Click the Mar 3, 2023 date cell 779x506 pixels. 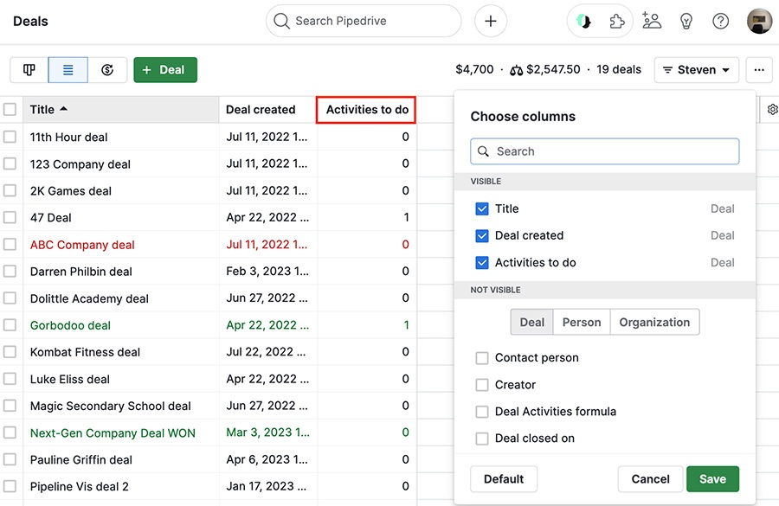coord(267,432)
